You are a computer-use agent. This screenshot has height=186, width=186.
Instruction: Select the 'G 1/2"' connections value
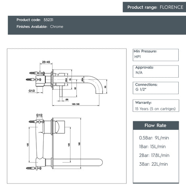(x=141, y=89)
